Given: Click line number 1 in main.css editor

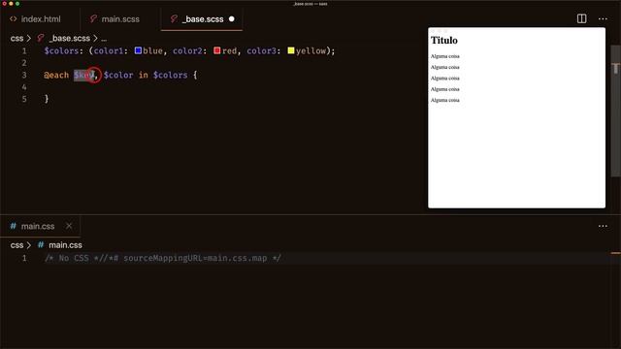Looking at the screenshot, I should click(24, 259).
